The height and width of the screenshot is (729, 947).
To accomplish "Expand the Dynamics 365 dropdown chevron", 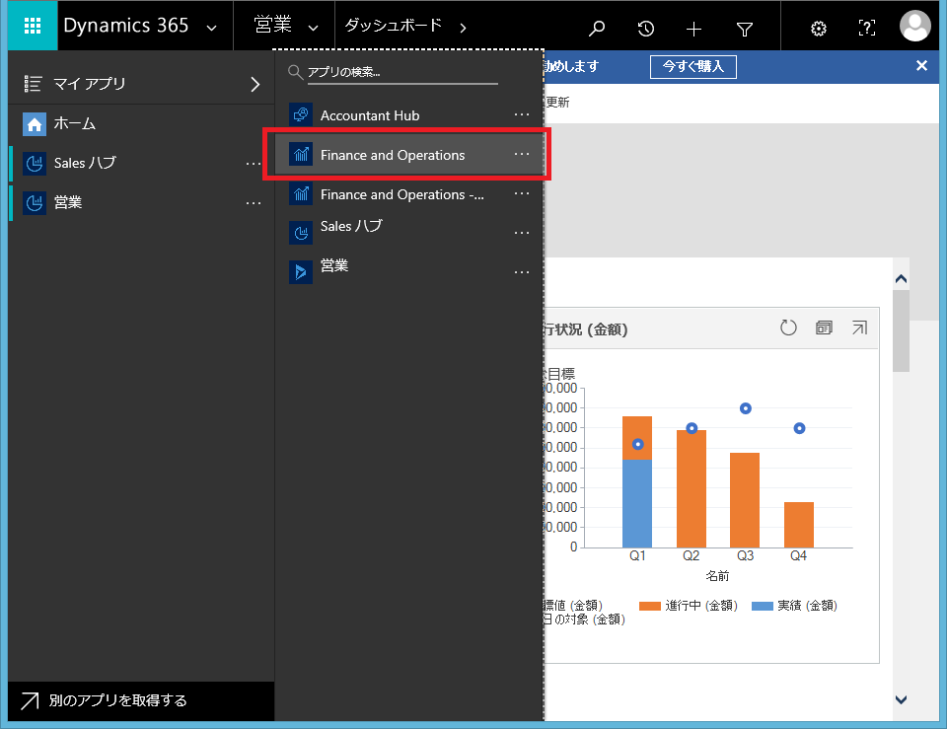I will coord(211,28).
